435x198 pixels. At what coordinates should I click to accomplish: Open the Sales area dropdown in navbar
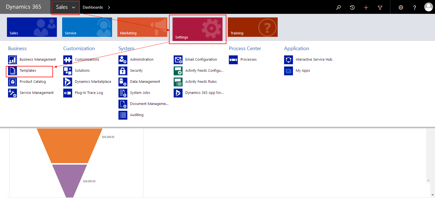[x=65, y=7]
